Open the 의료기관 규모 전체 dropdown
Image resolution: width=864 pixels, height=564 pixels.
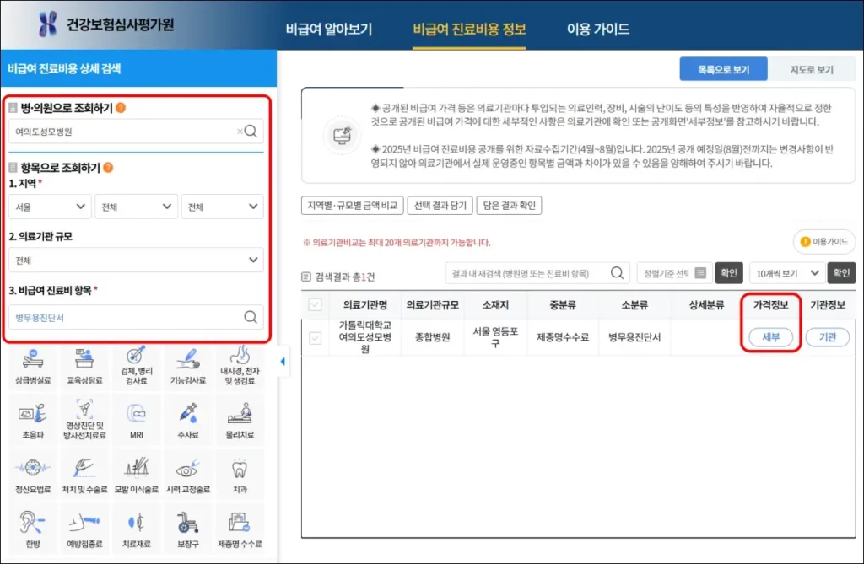click(136, 260)
